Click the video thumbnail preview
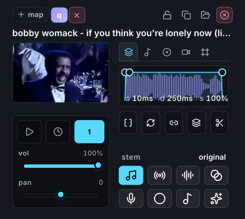 [x=61, y=73]
